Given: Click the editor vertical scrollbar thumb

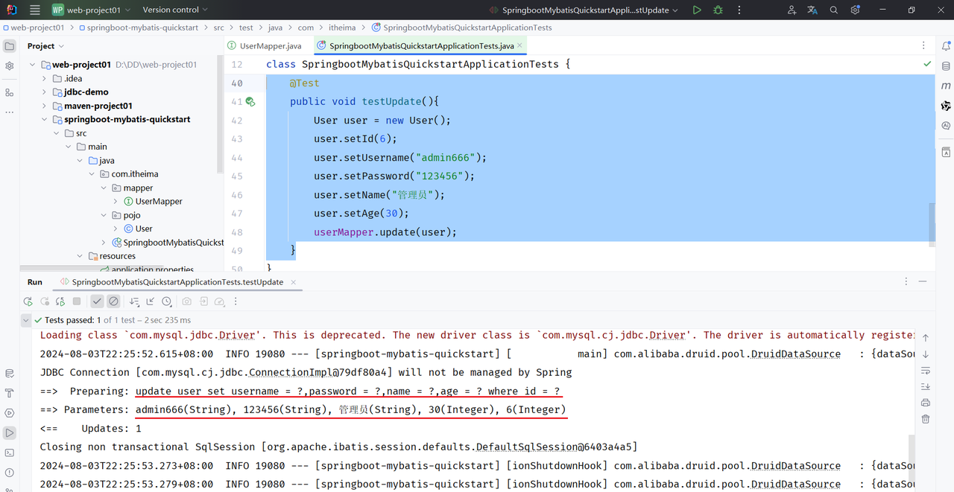Looking at the screenshot, I should [x=932, y=223].
